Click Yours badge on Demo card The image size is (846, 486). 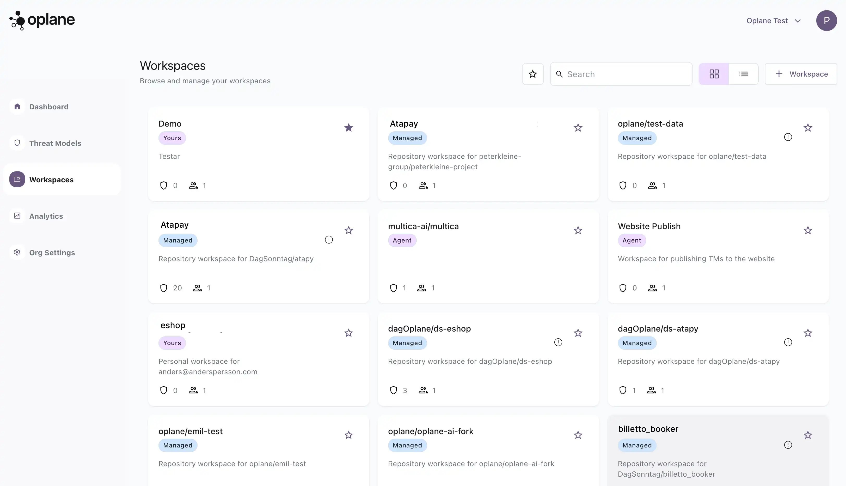(172, 138)
